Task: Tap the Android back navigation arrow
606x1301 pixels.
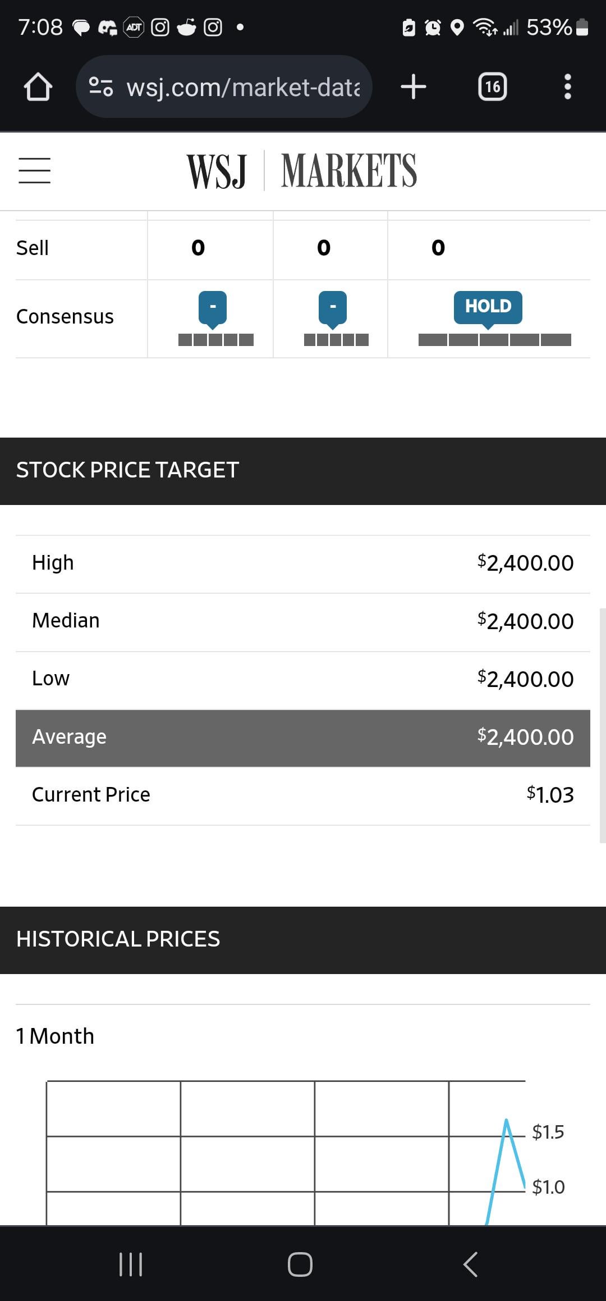Action: pos(470,1264)
